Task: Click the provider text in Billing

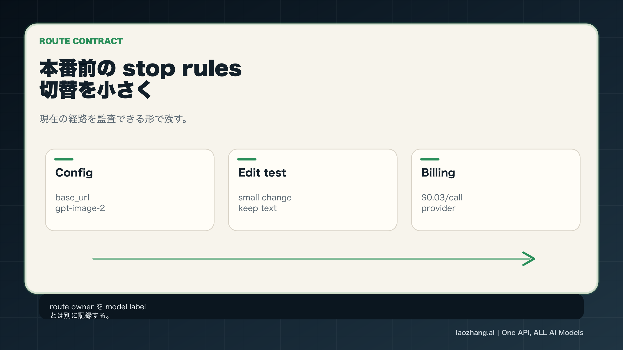Action: pos(438,208)
